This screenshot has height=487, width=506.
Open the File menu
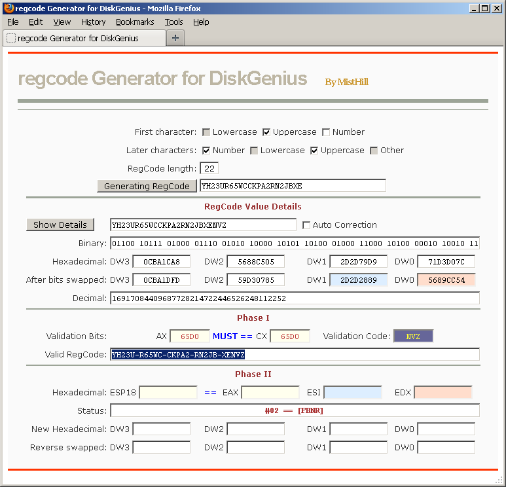coord(13,22)
